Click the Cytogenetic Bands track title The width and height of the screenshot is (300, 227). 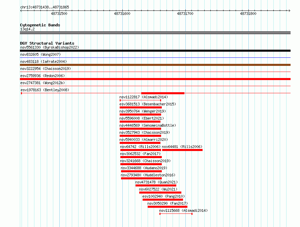[40, 25]
